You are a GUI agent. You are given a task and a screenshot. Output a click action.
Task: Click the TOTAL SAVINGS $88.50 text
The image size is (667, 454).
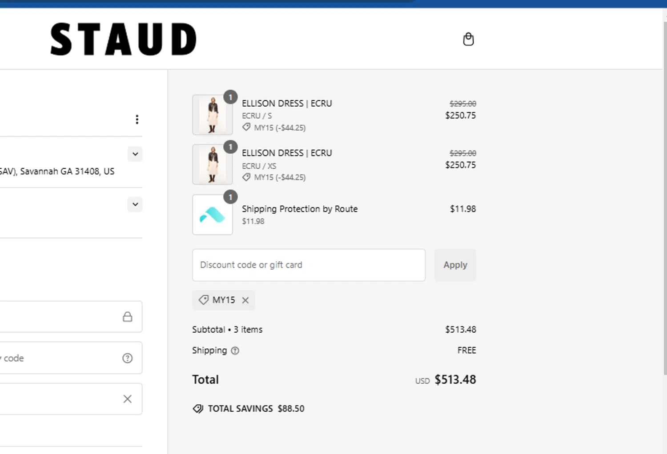pos(256,409)
